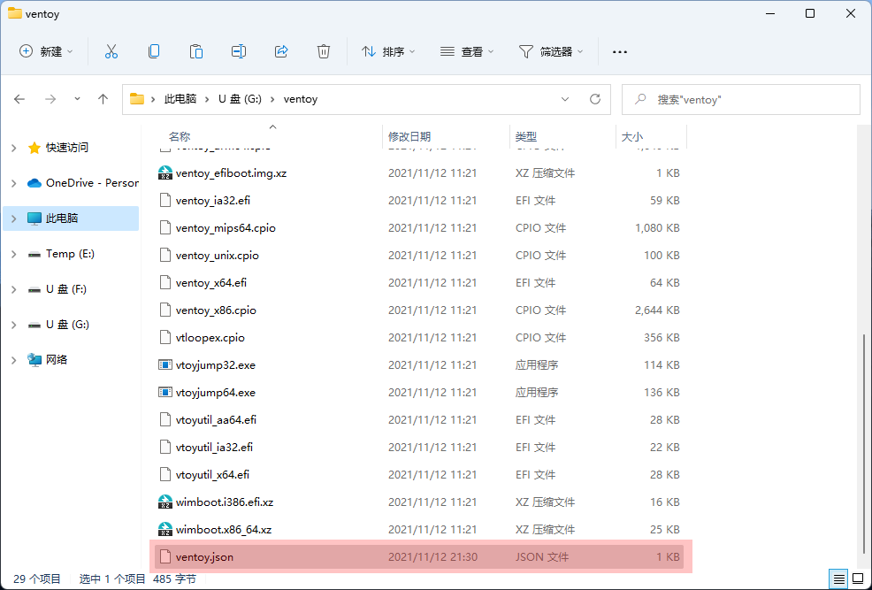
Task: Select file vtoyutil_aa64.efi
Action: pyautogui.click(x=417, y=419)
